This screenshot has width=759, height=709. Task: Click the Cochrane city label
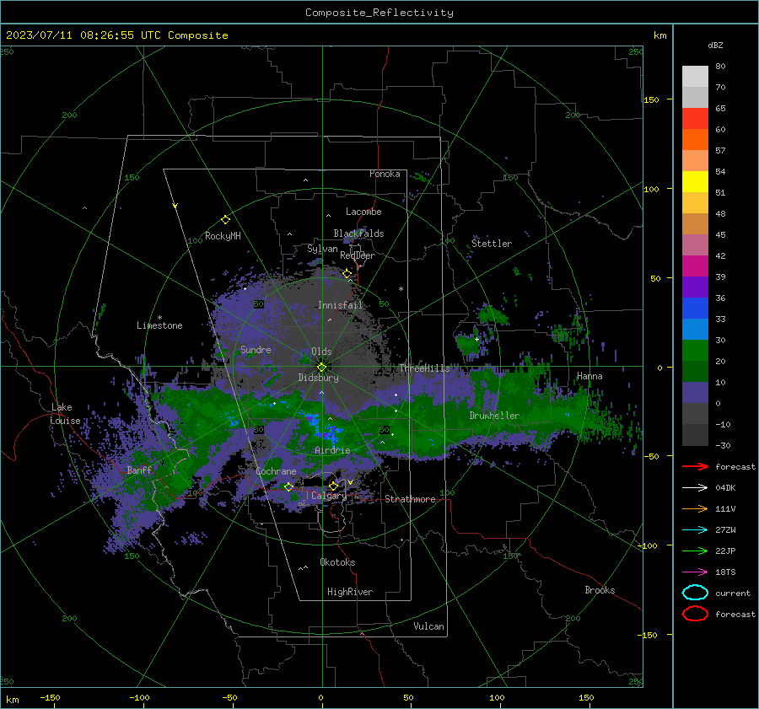pos(276,471)
